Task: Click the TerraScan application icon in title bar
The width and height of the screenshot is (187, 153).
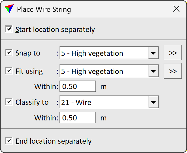Action: 9,9
